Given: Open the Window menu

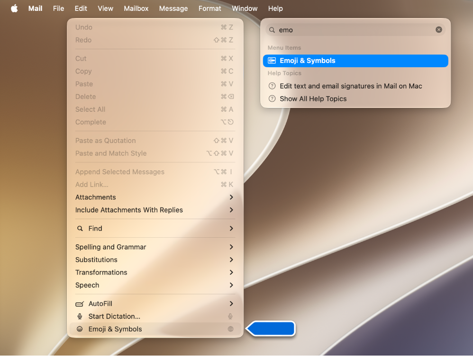Looking at the screenshot, I should (x=245, y=9).
